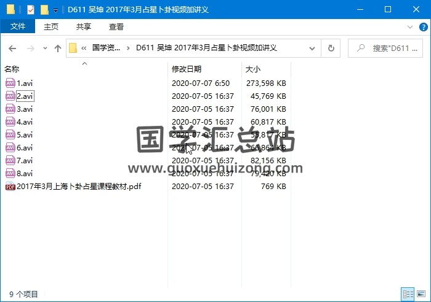Select the 3.avi file icon
This screenshot has width=431, height=302.
click(x=10, y=109)
